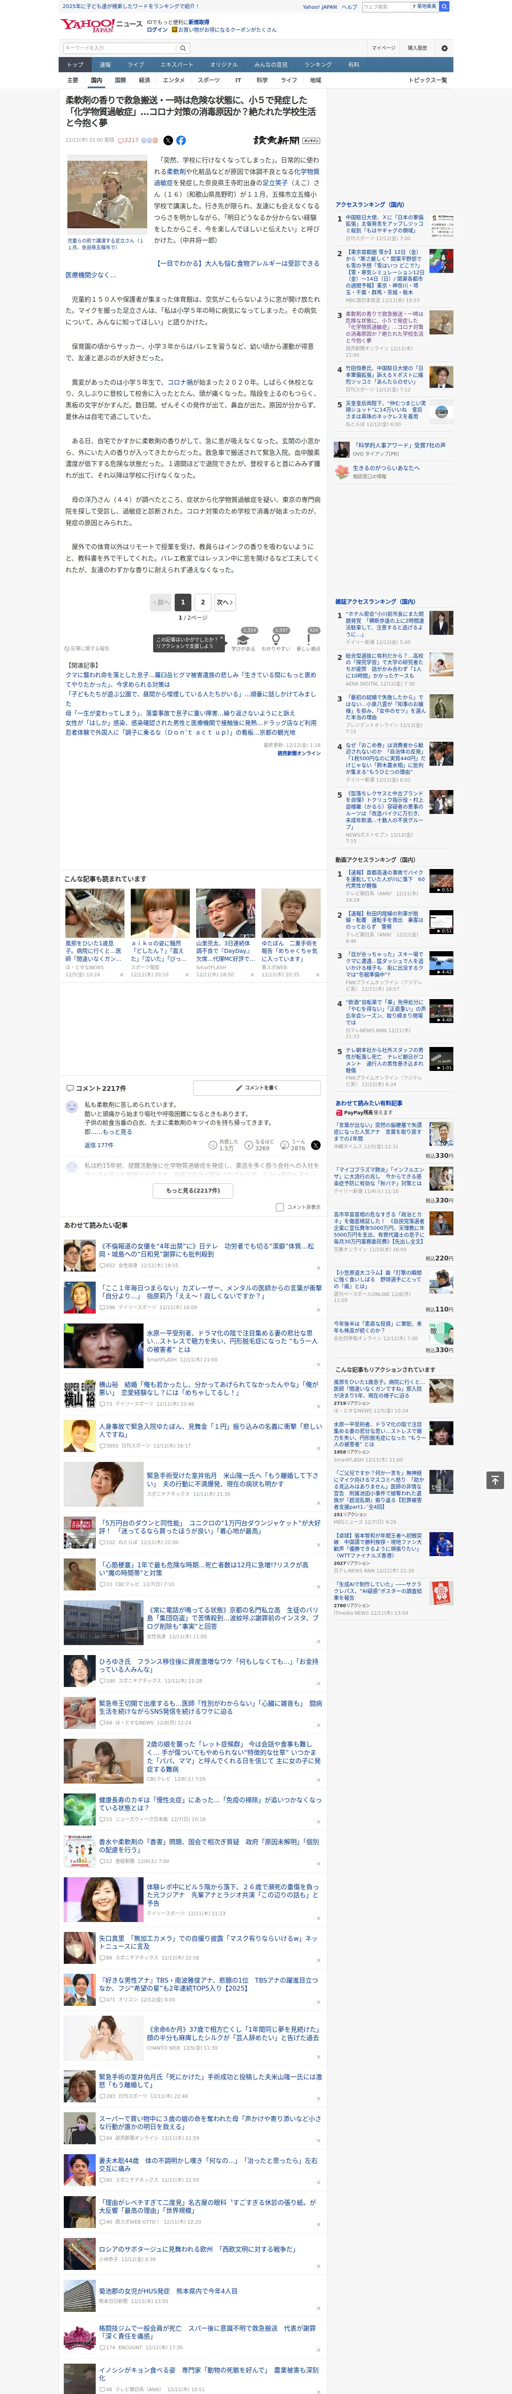The width and height of the screenshot is (512, 2394).
Task: Open マイページ link
Action: (383, 47)
